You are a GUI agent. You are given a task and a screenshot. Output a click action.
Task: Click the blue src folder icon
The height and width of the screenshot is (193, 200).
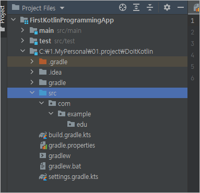pyautogui.click(x=43, y=93)
